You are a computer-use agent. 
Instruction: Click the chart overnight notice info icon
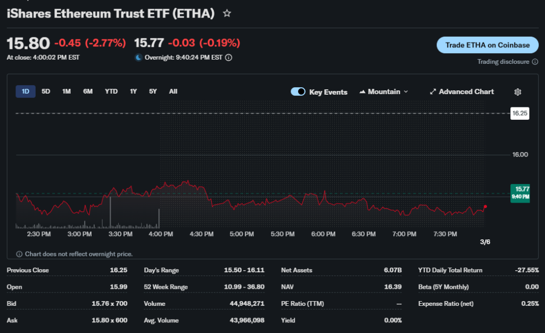[x=19, y=254]
